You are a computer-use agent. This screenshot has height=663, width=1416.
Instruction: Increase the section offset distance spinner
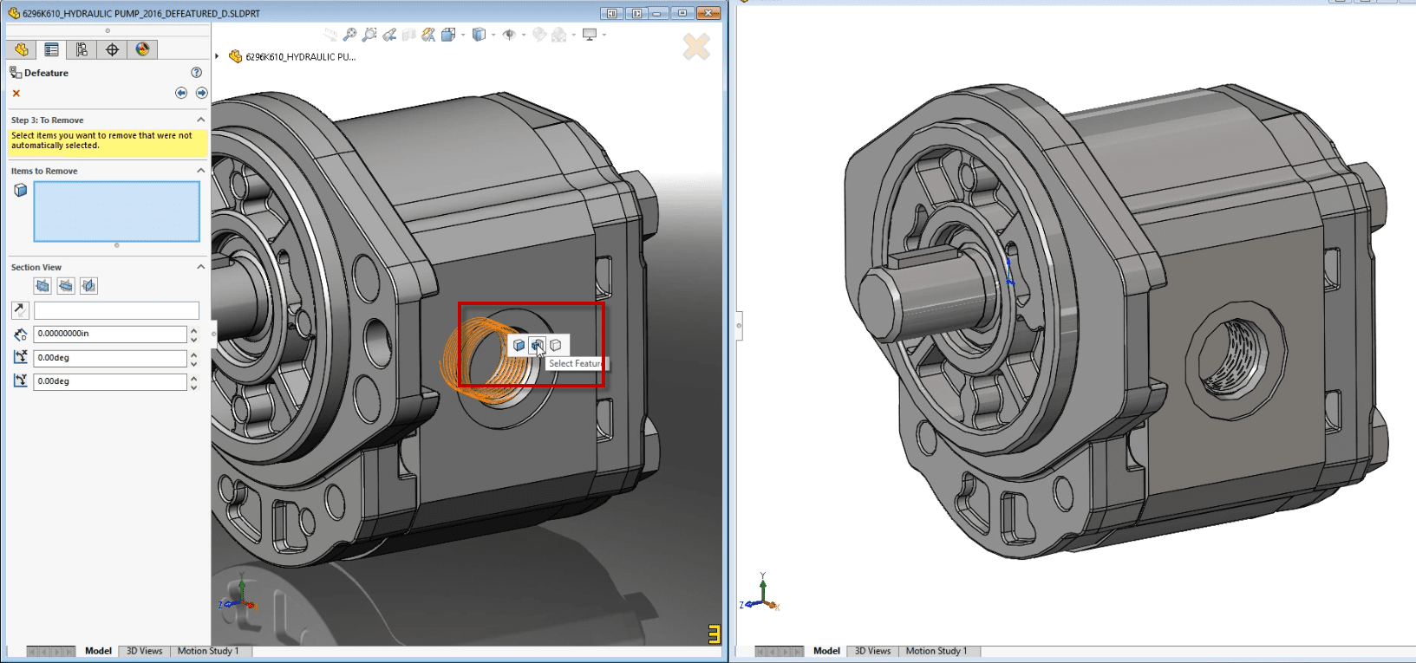tap(193, 330)
